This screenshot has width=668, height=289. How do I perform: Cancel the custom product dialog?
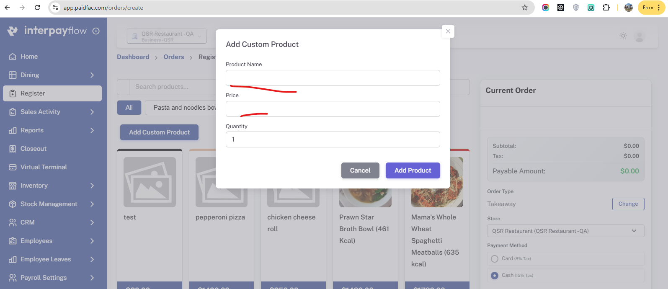tap(360, 170)
